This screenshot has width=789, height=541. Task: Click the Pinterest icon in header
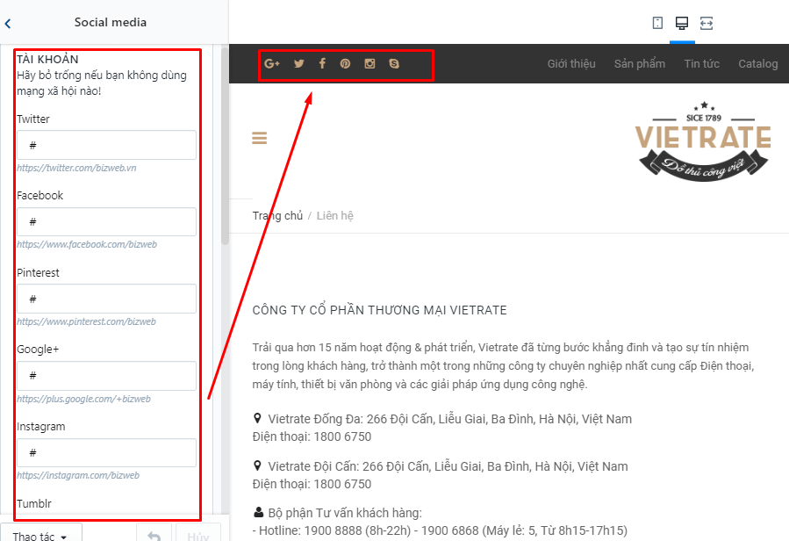pyautogui.click(x=345, y=63)
